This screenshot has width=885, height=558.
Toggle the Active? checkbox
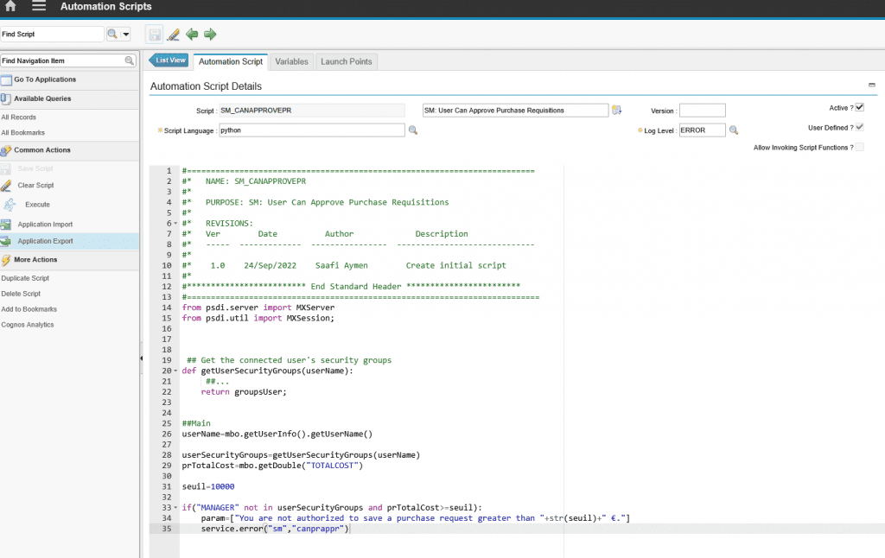tap(859, 108)
